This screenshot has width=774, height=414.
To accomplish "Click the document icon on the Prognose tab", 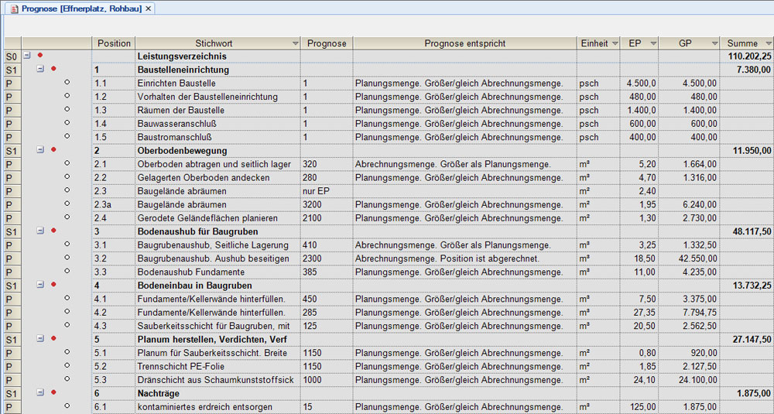I will [12, 8].
